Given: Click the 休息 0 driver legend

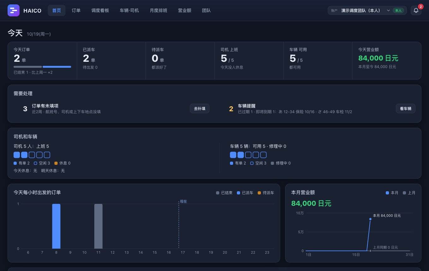Looking at the screenshot, I should 62,163.
